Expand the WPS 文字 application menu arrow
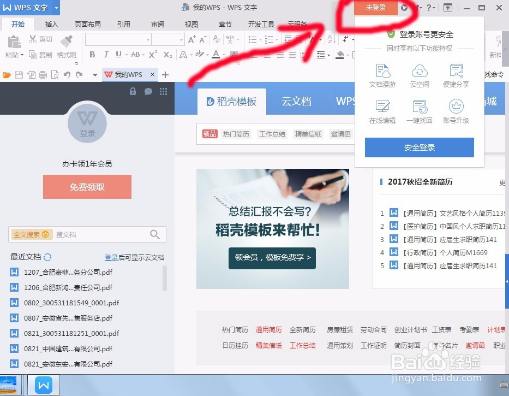Image resolution: width=509 pixels, height=396 pixels. coord(56,8)
